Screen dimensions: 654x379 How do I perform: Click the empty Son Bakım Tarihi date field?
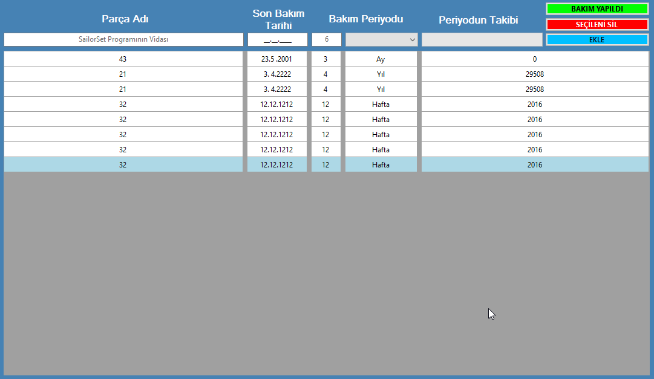(x=277, y=39)
